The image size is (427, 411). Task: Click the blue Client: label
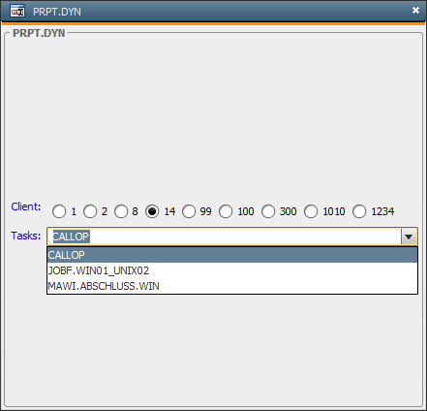[x=26, y=206]
